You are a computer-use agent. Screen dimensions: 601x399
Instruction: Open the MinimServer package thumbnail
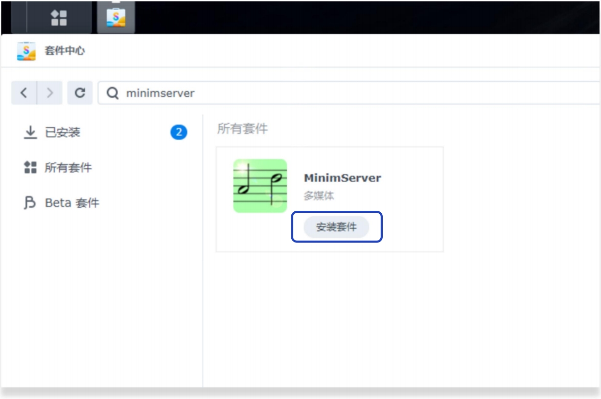[x=260, y=186]
